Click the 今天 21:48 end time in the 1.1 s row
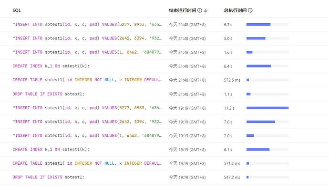The height and width of the screenshot is (188, 329). [x=187, y=94]
